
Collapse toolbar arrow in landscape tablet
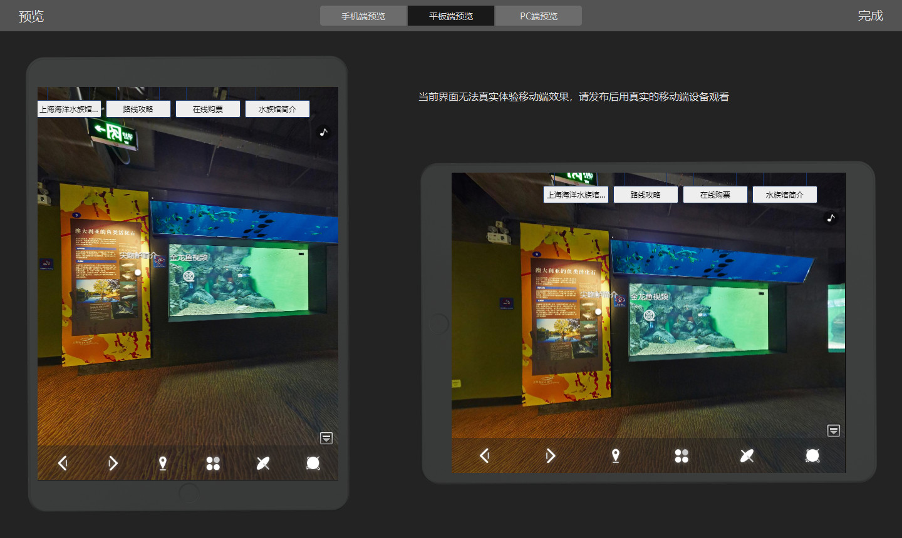pos(833,430)
